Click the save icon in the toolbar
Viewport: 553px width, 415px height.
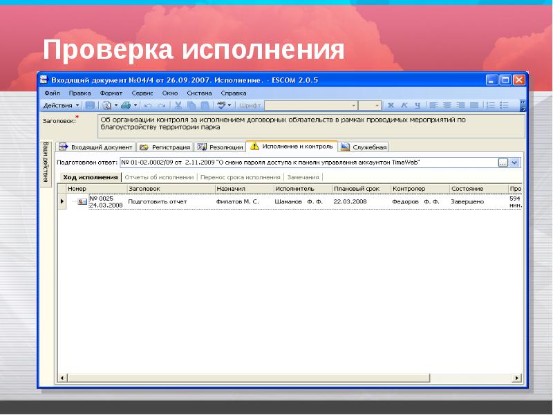coord(91,106)
